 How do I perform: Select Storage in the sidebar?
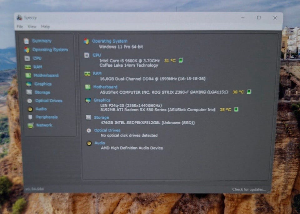[x=42, y=93]
